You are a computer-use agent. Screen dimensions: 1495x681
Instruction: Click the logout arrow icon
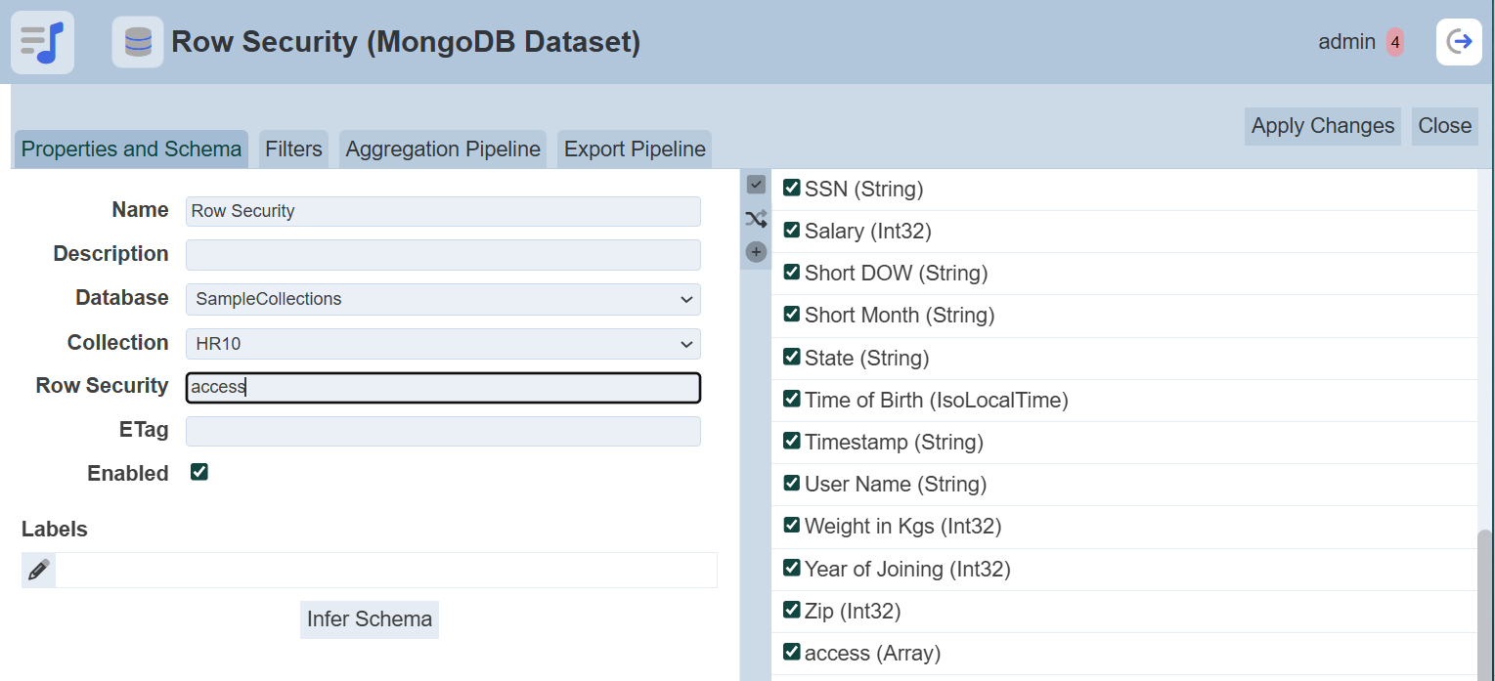tap(1459, 42)
